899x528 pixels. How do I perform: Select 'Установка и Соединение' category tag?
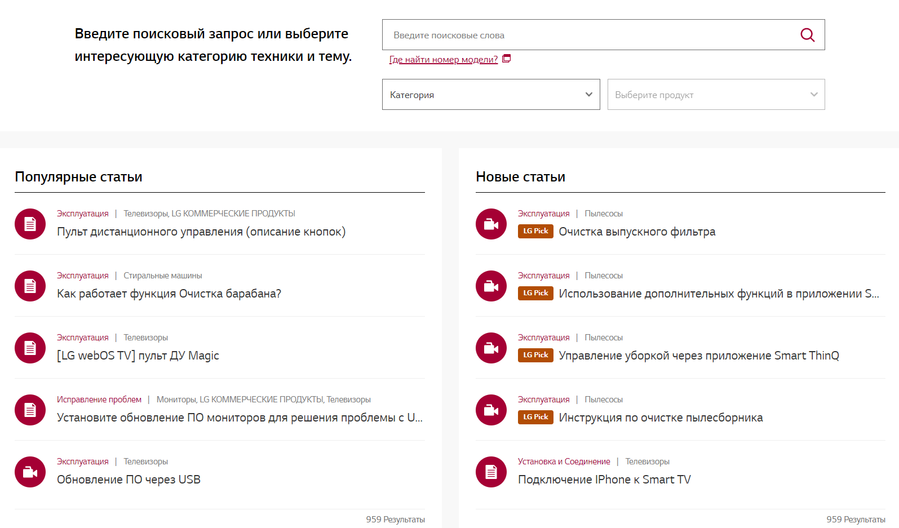(564, 462)
